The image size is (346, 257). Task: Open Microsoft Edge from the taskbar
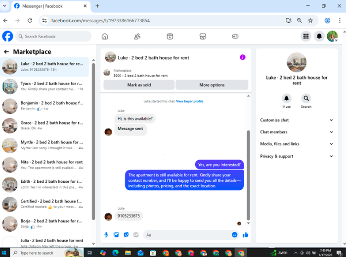point(115,253)
